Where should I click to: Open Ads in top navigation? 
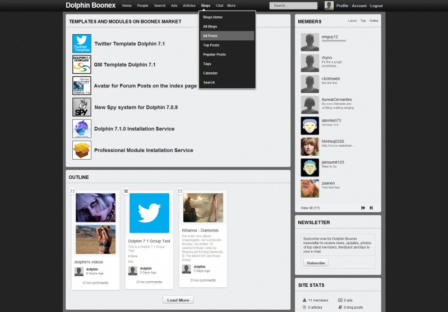tap(174, 6)
